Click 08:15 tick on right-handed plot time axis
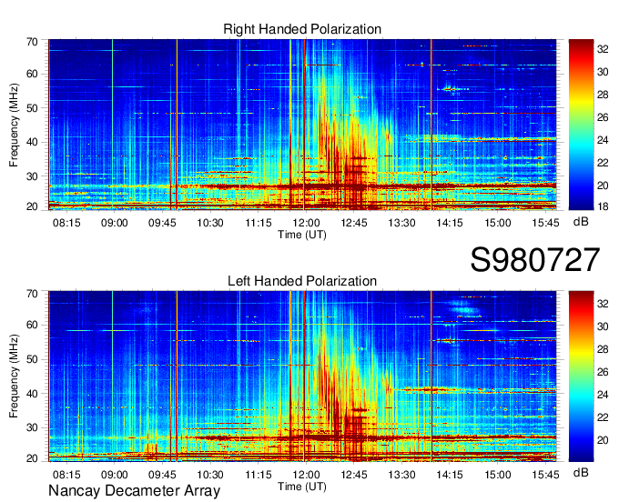This screenshot has height=502, width=619. click(x=66, y=223)
